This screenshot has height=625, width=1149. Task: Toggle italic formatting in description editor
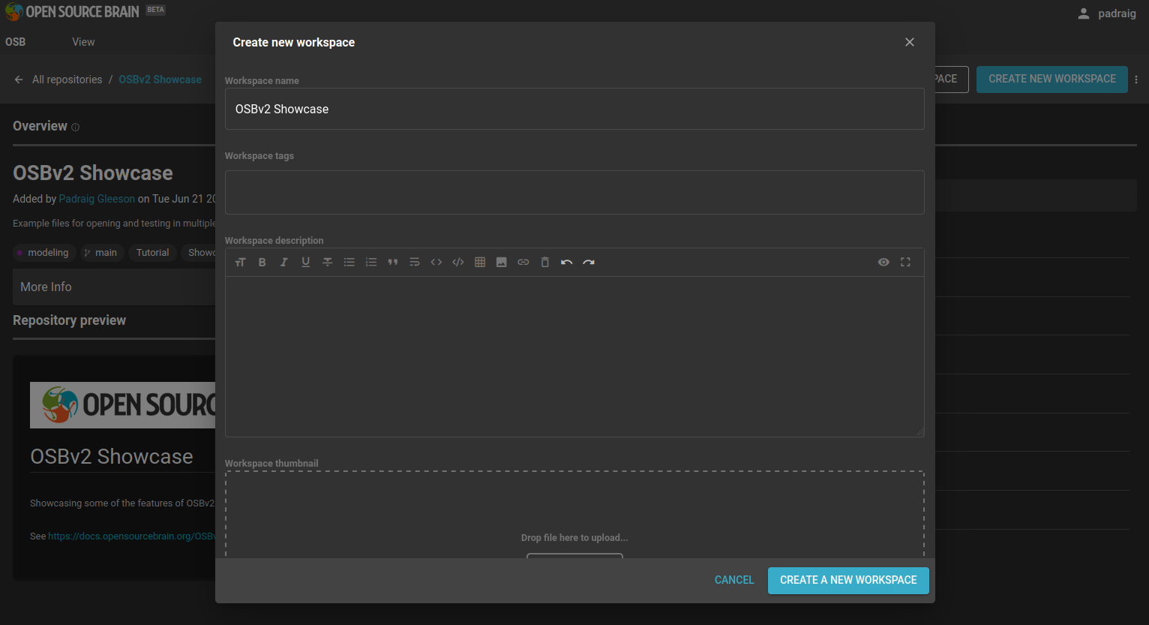click(x=283, y=263)
